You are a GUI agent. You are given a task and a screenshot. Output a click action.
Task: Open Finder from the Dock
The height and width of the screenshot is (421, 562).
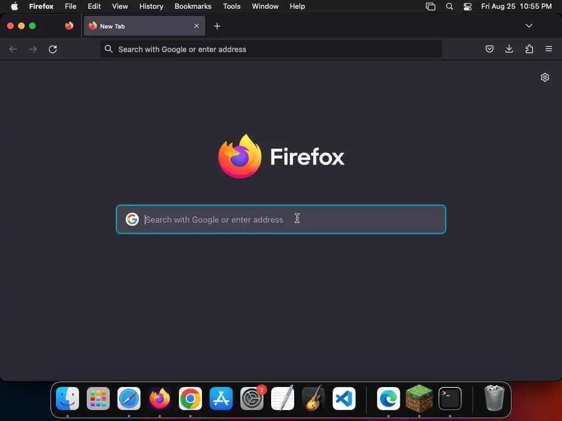click(68, 399)
